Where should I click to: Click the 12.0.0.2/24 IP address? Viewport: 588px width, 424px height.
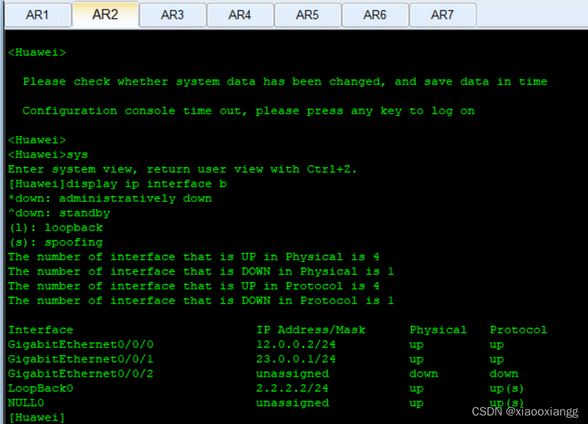pos(296,344)
